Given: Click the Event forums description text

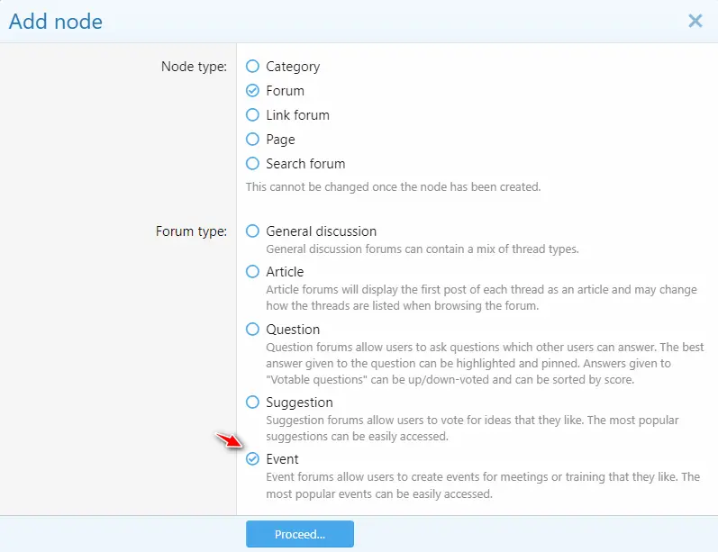Looking at the screenshot, I should (483, 485).
